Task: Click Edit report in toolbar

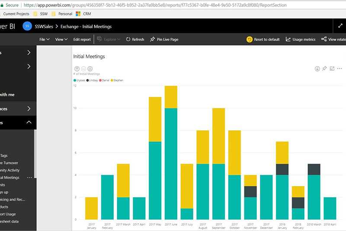Action: point(82,39)
